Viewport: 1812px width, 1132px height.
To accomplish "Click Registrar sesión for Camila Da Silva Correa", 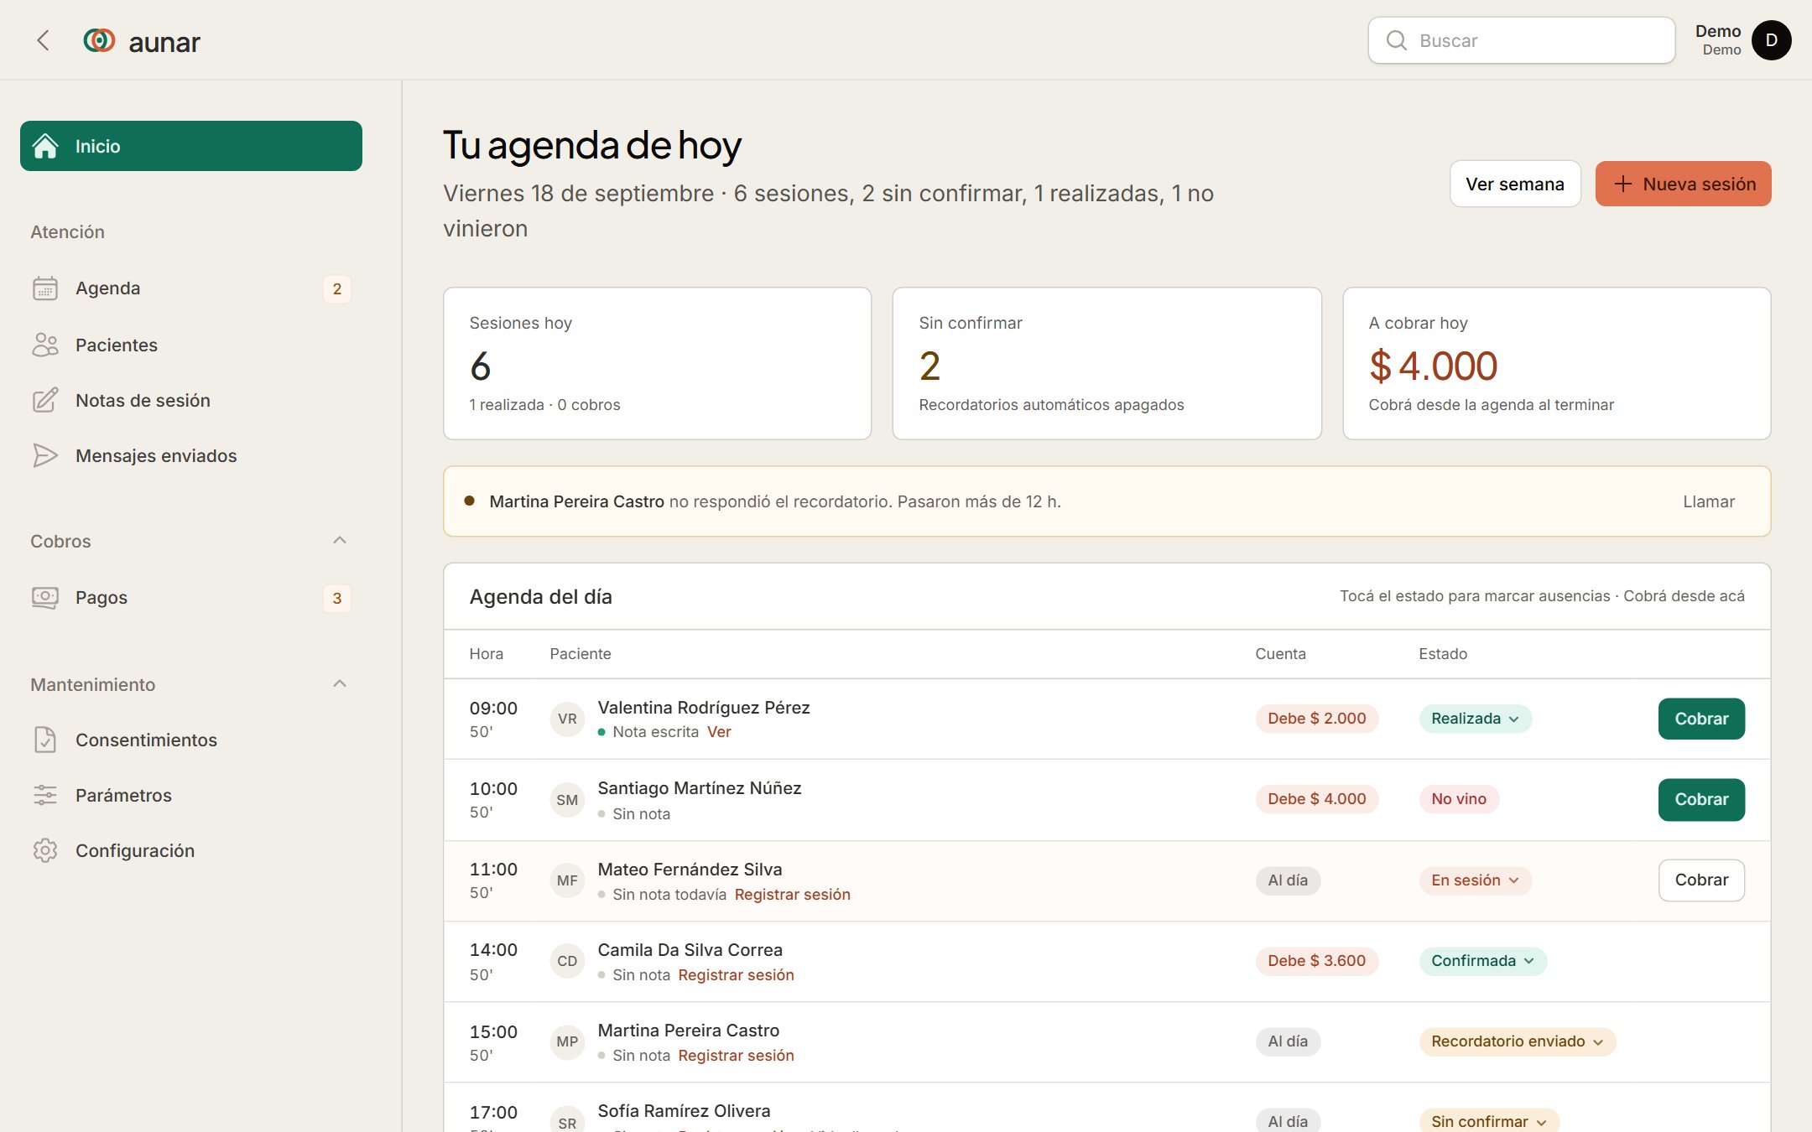I will (x=736, y=975).
